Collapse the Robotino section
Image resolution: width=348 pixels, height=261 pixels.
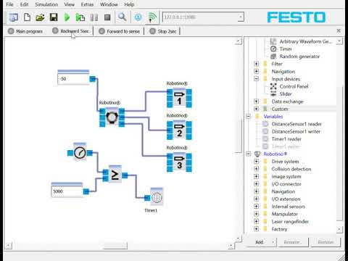[249, 154]
